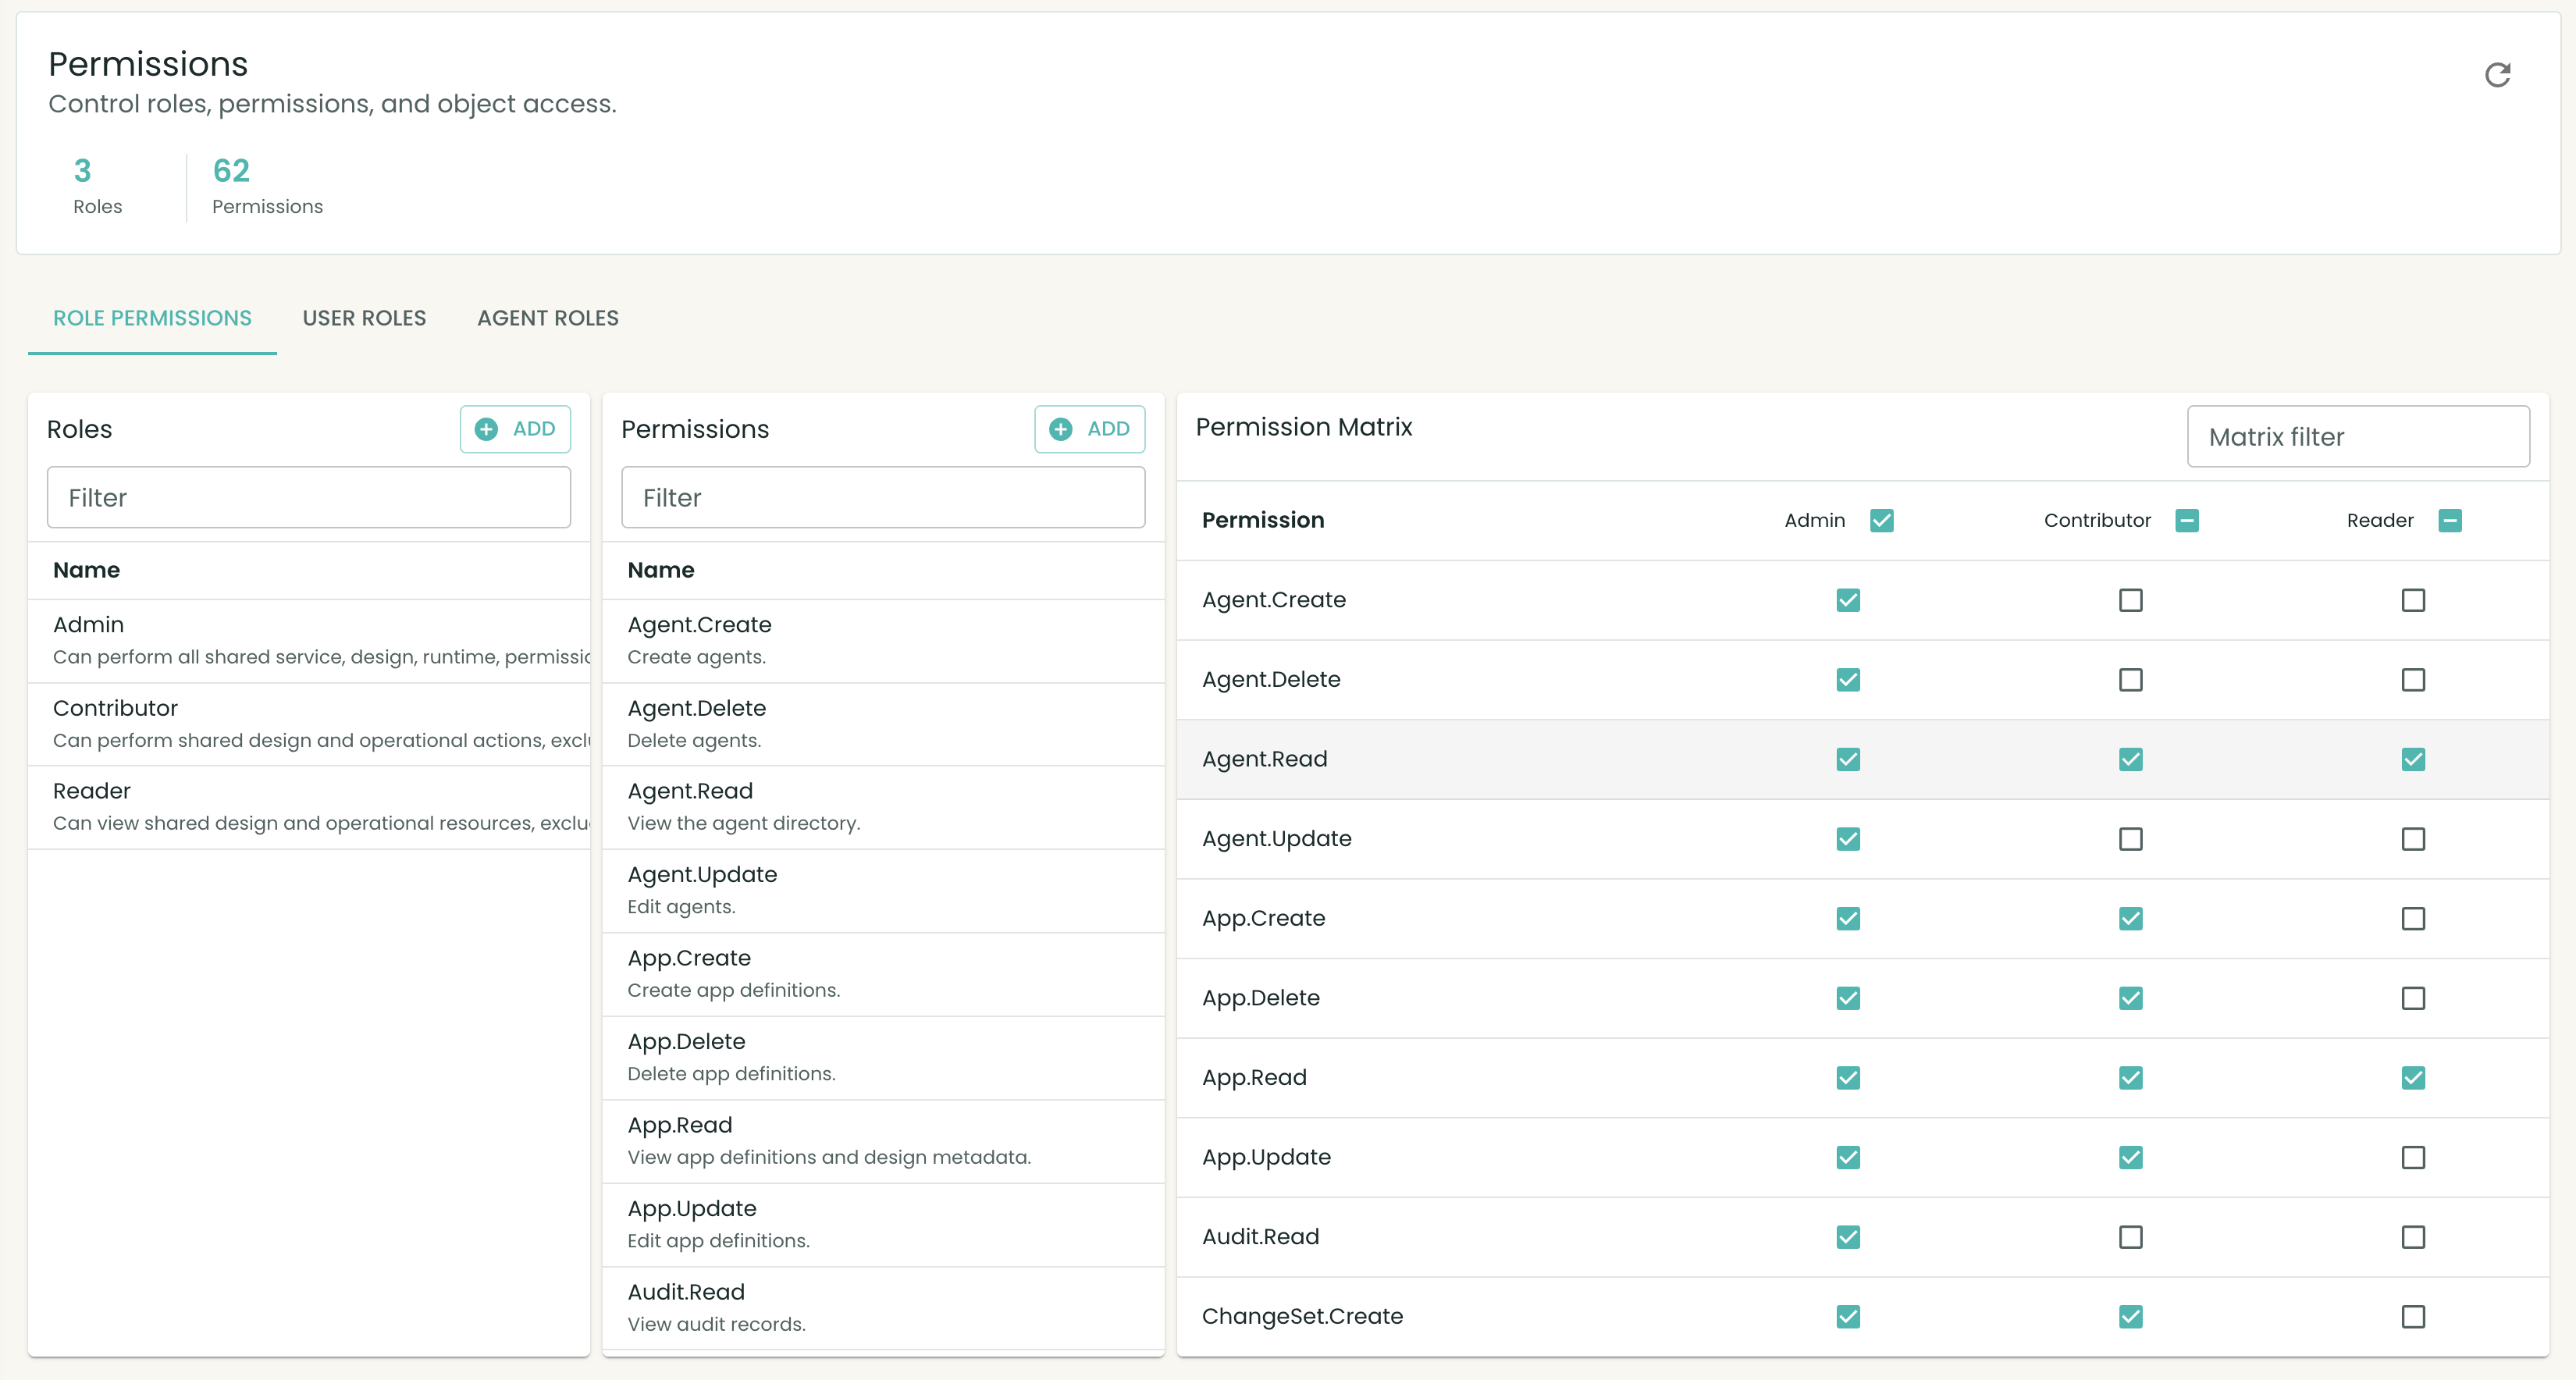Enable Agent.Create for Reader
Image resolution: width=2576 pixels, height=1380 pixels.
(x=2413, y=600)
